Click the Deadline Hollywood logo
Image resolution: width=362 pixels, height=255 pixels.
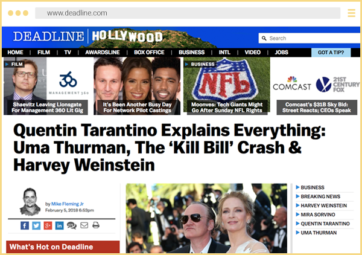87,36
